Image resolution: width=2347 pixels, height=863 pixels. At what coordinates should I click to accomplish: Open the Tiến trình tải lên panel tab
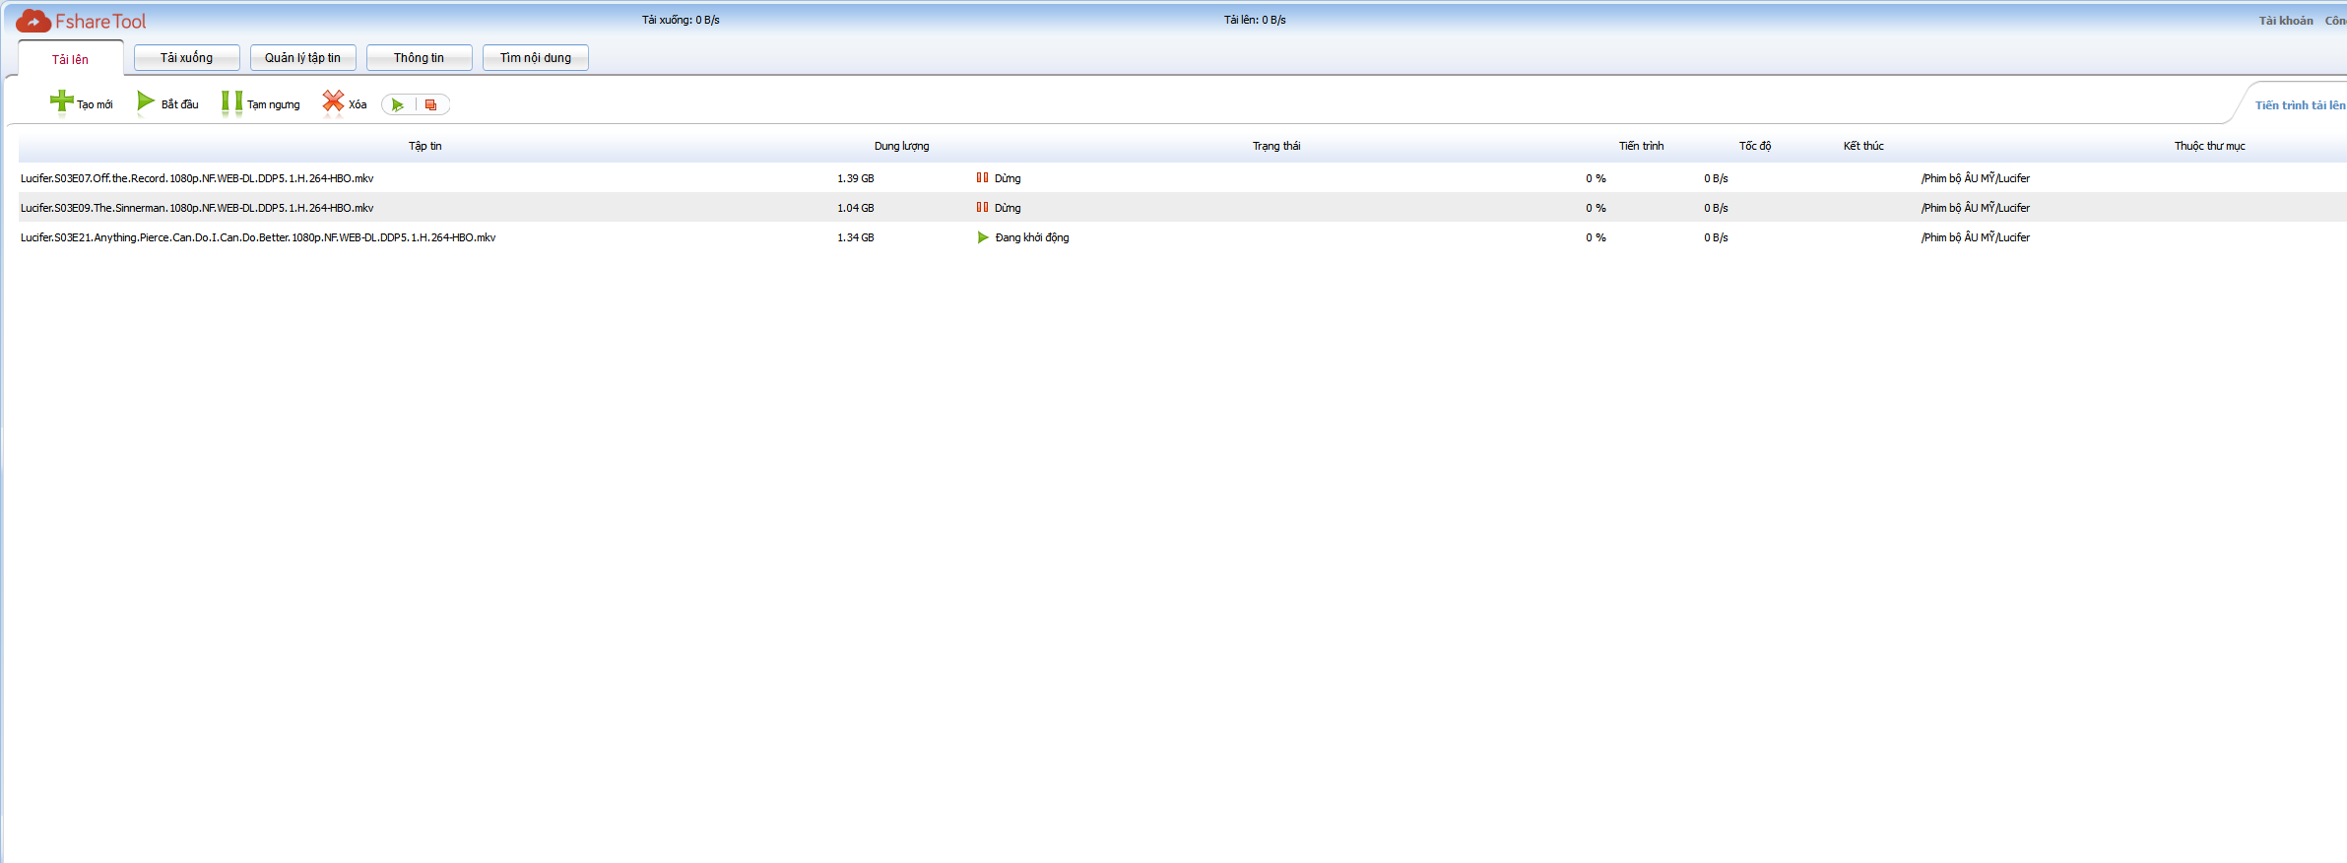pyautogui.click(x=2300, y=105)
